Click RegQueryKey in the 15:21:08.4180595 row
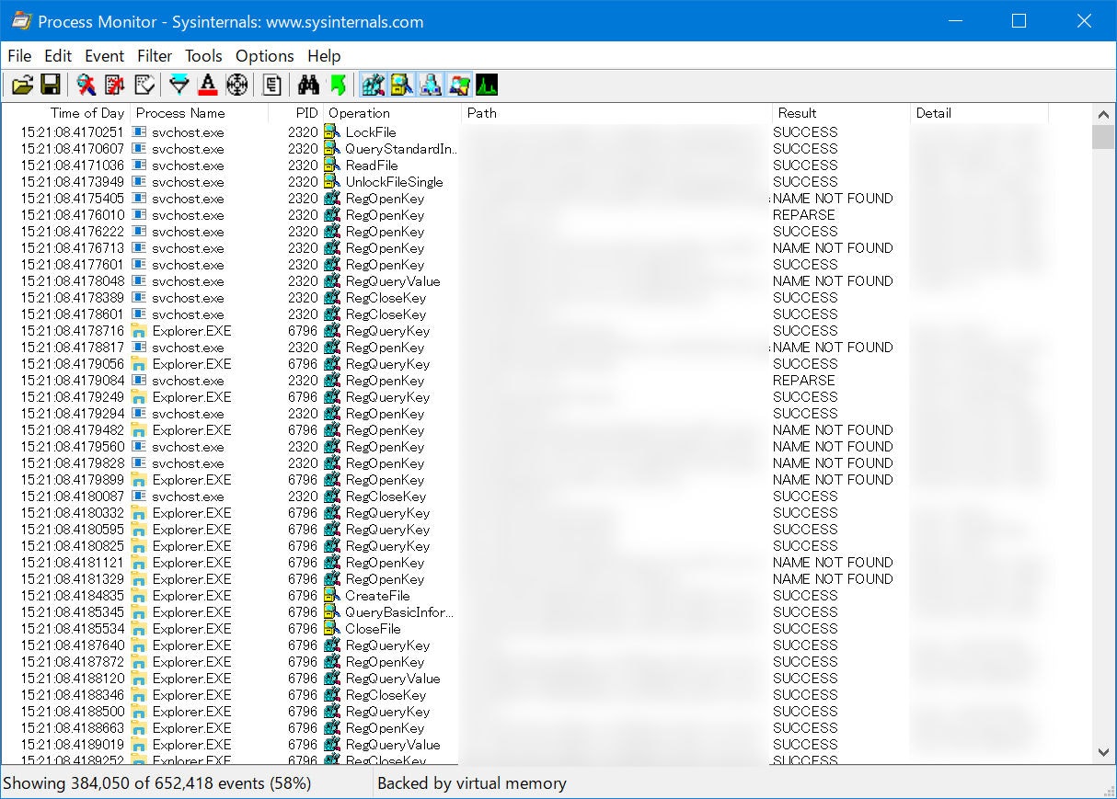The height and width of the screenshot is (799, 1117). [x=388, y=530]
